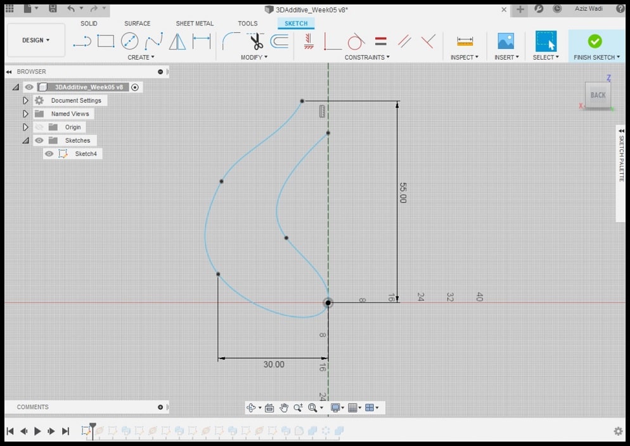Switch to the Surface tab
Viewport: 630px width, 446px height.
[138, 23]
